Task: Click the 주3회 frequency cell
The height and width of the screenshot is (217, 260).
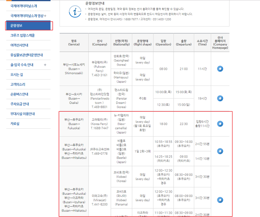Action: 143,98
